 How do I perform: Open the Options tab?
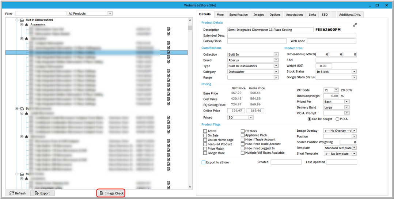pyautogui.click(x=275, y=15)
